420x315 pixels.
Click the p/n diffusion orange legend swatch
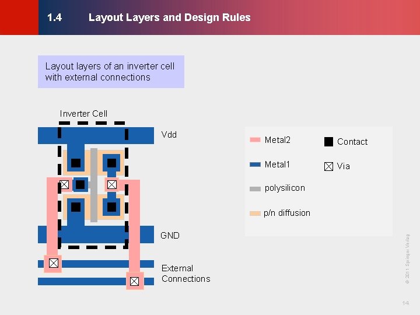pyautogui.click(x=255, y=213)
